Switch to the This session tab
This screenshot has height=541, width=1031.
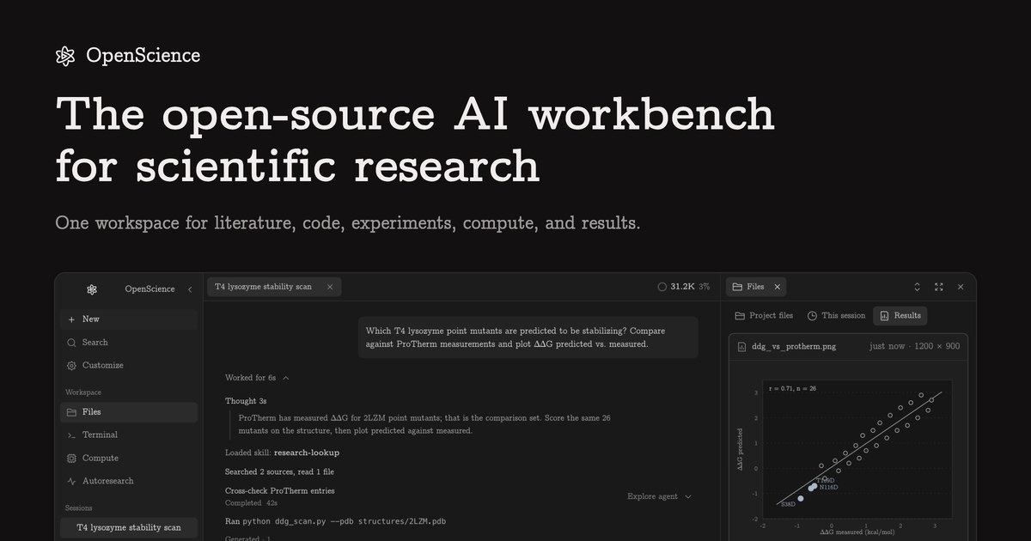click(x=836, y=316)
